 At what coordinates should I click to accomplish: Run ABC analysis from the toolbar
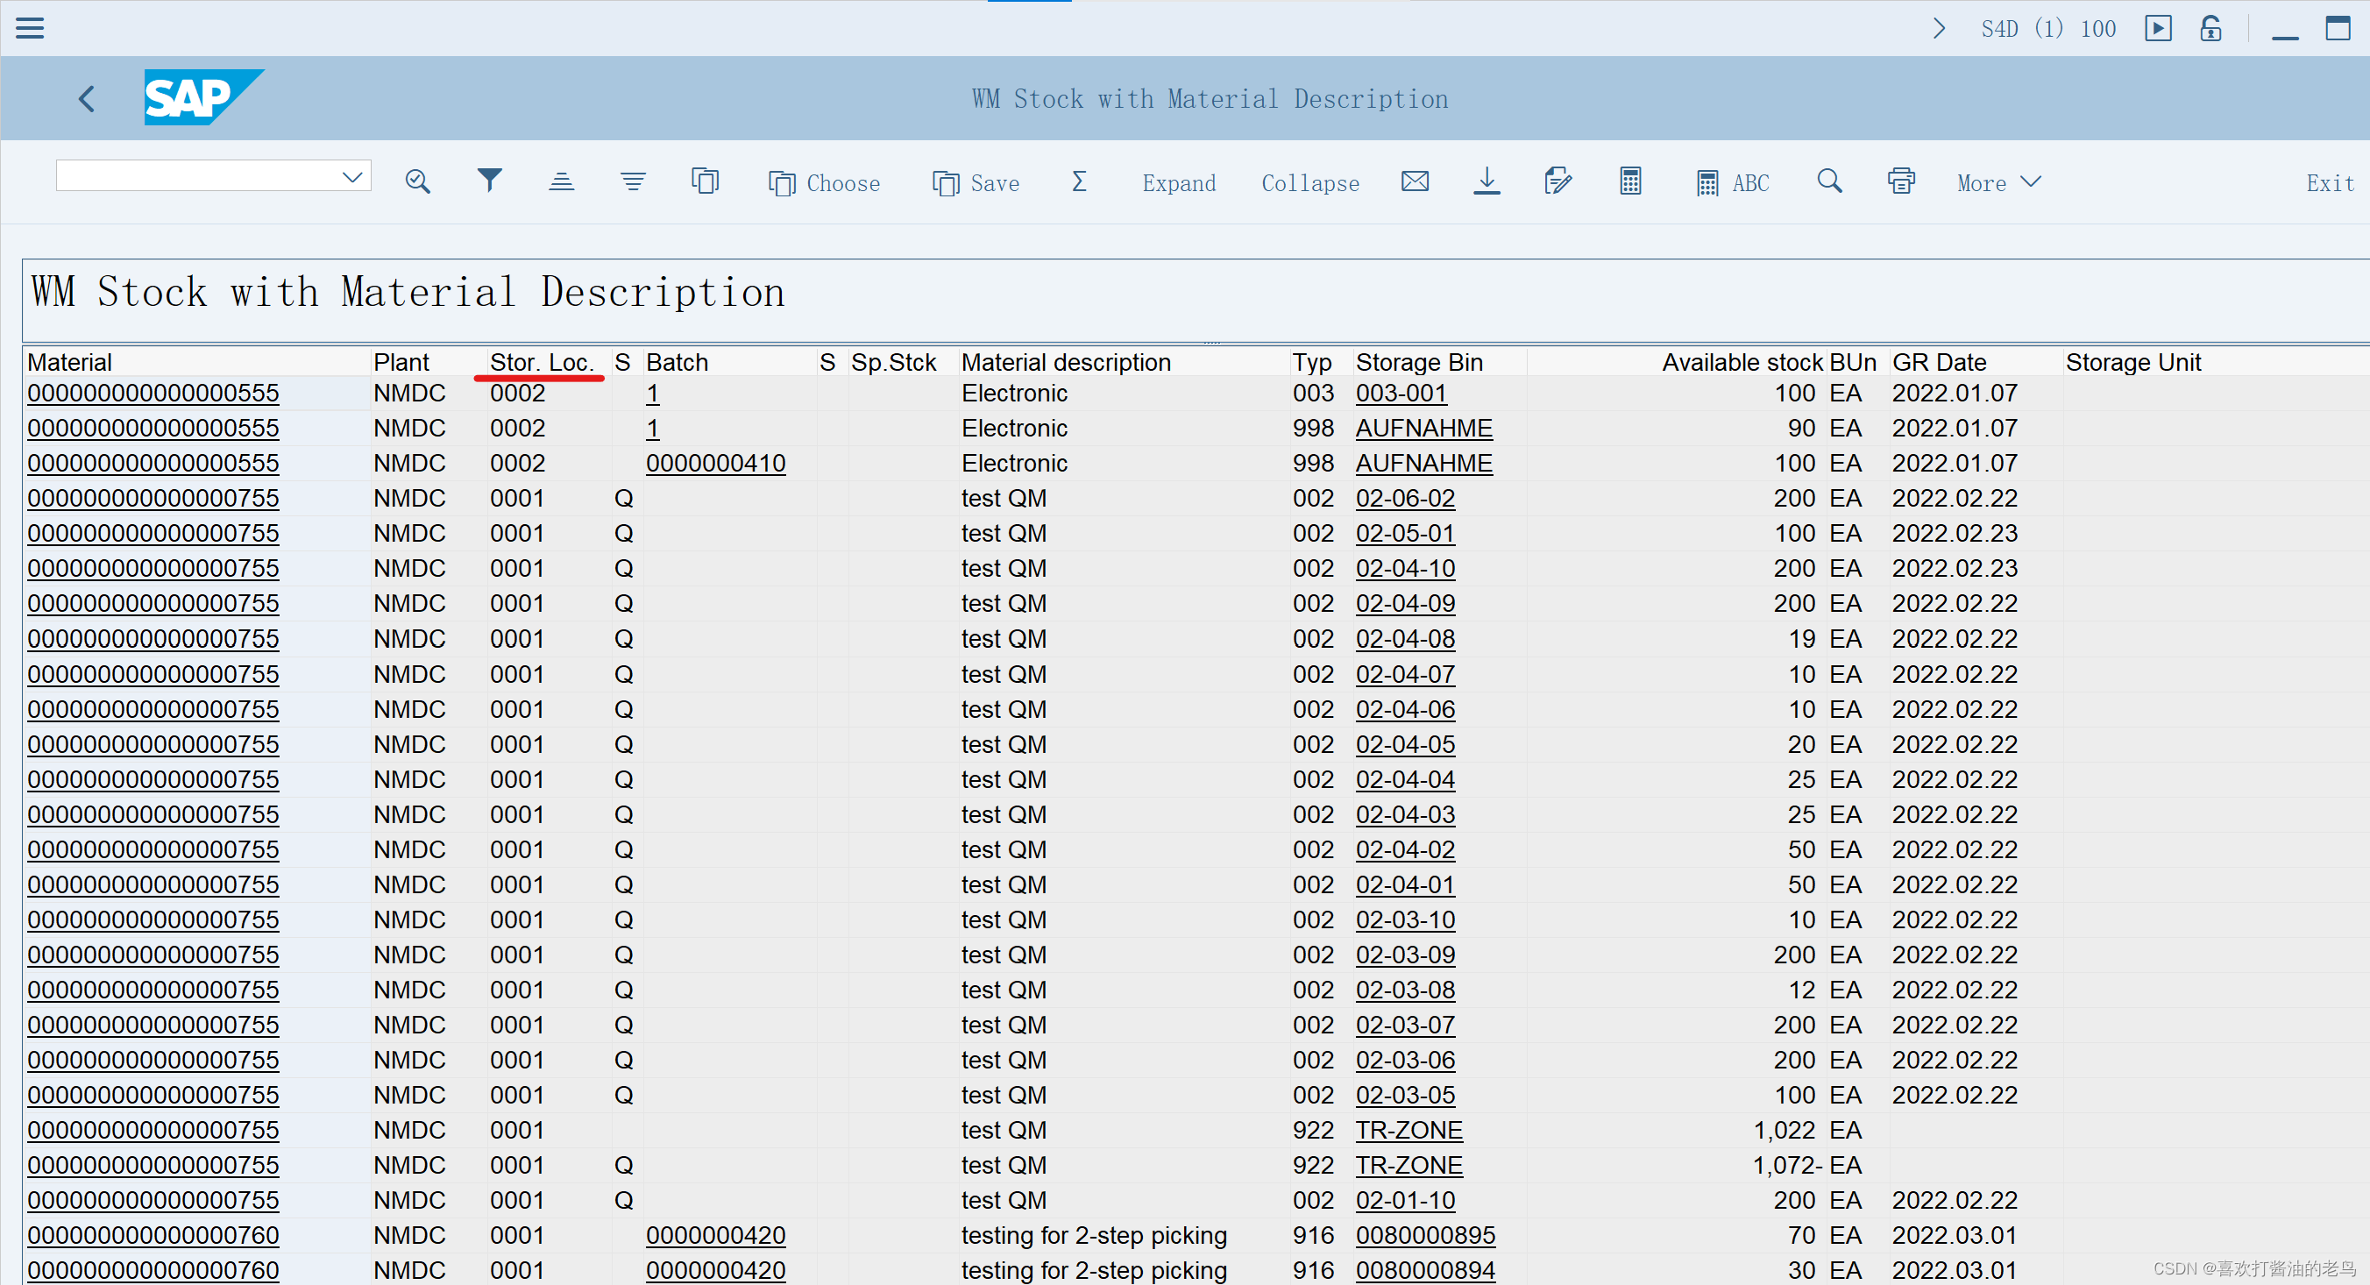[1734, 181]
